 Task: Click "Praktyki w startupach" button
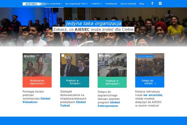click(112, 82)
